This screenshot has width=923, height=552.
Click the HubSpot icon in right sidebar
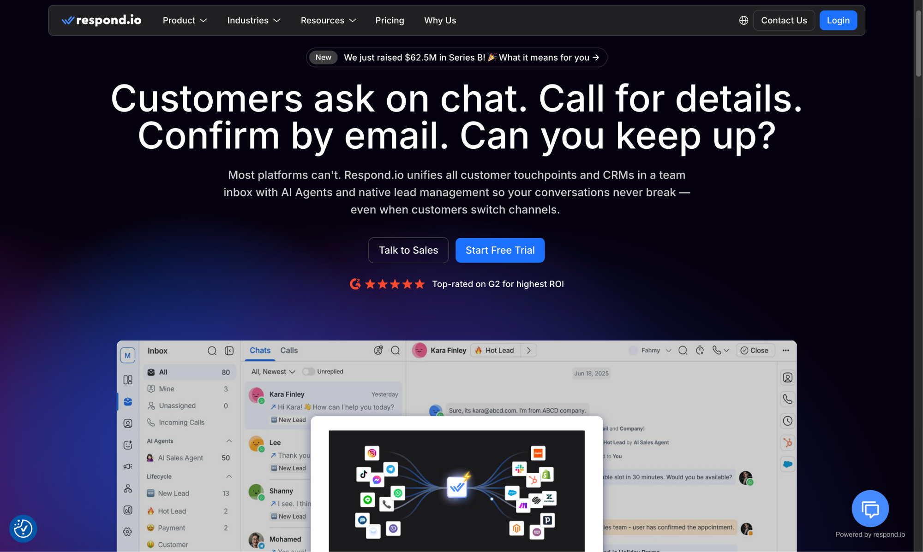(x=787, y=442)
